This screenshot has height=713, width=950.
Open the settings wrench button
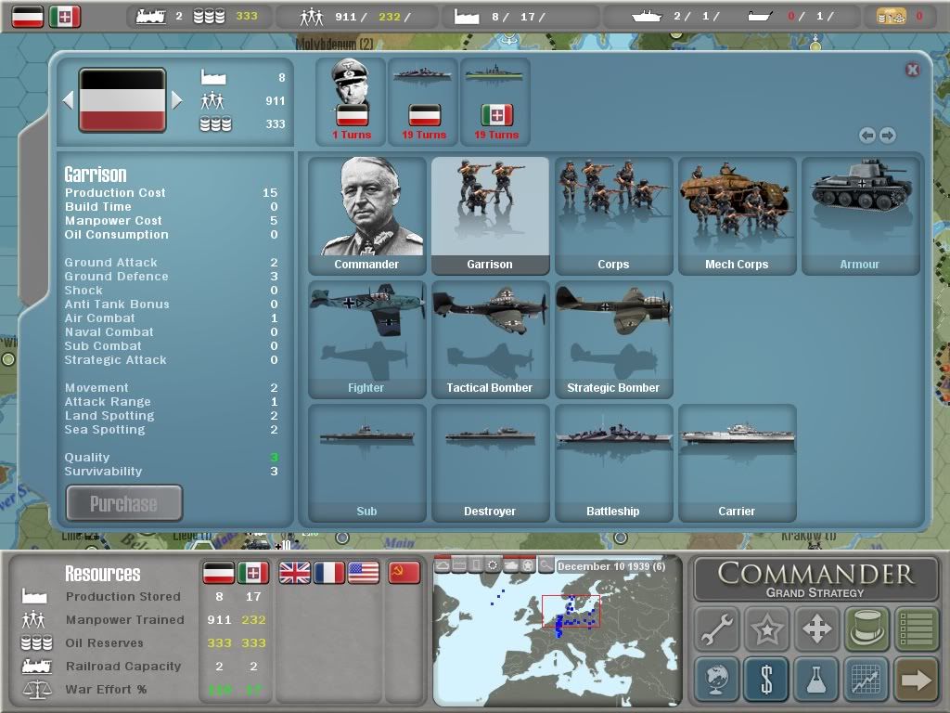(717, 629)
